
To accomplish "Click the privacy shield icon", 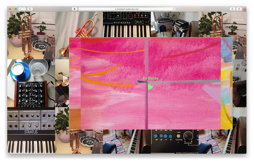I will [75, 9].
